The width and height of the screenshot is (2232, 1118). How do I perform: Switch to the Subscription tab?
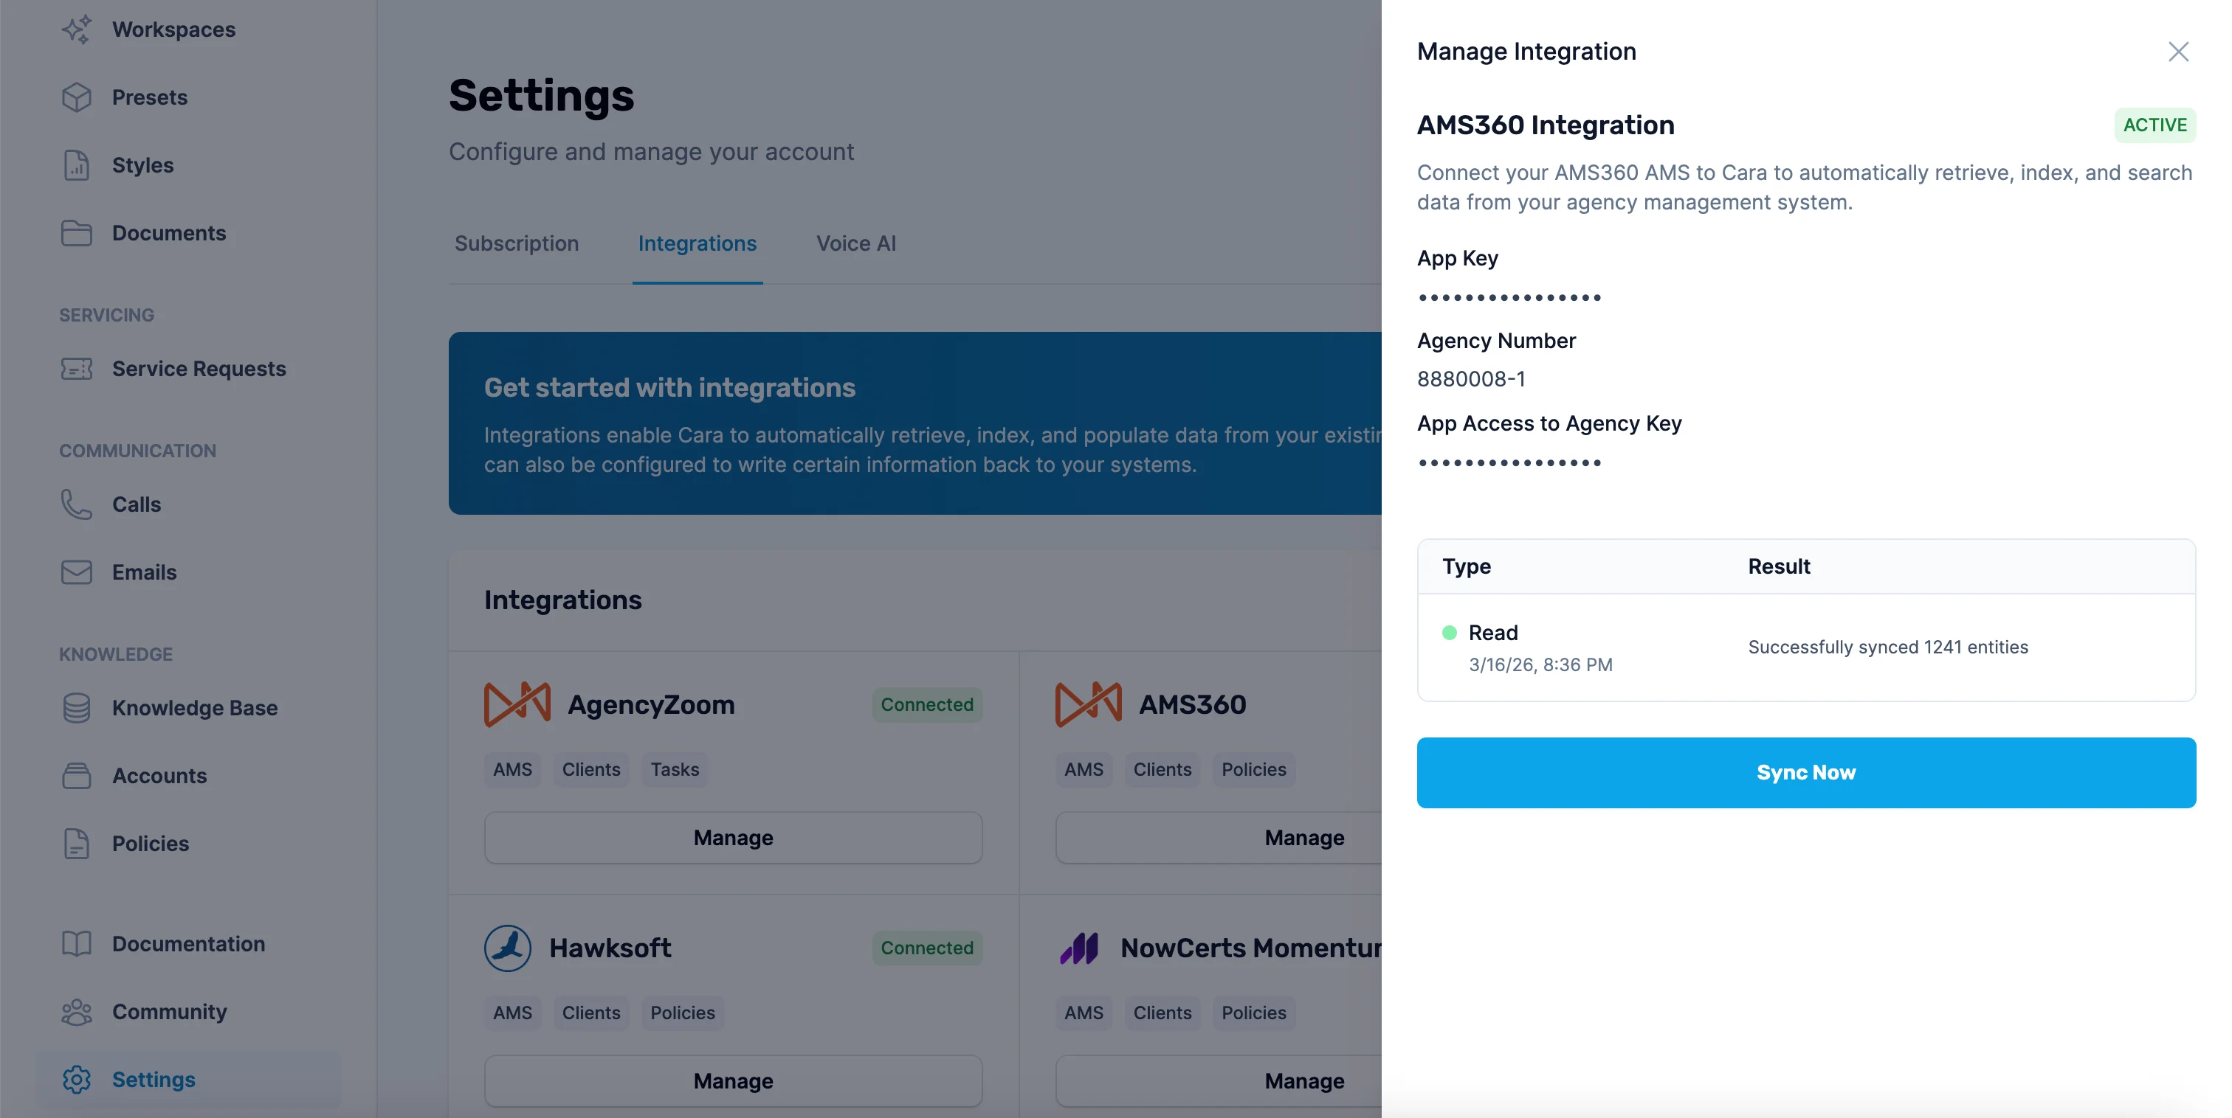[x=517, y=243]
